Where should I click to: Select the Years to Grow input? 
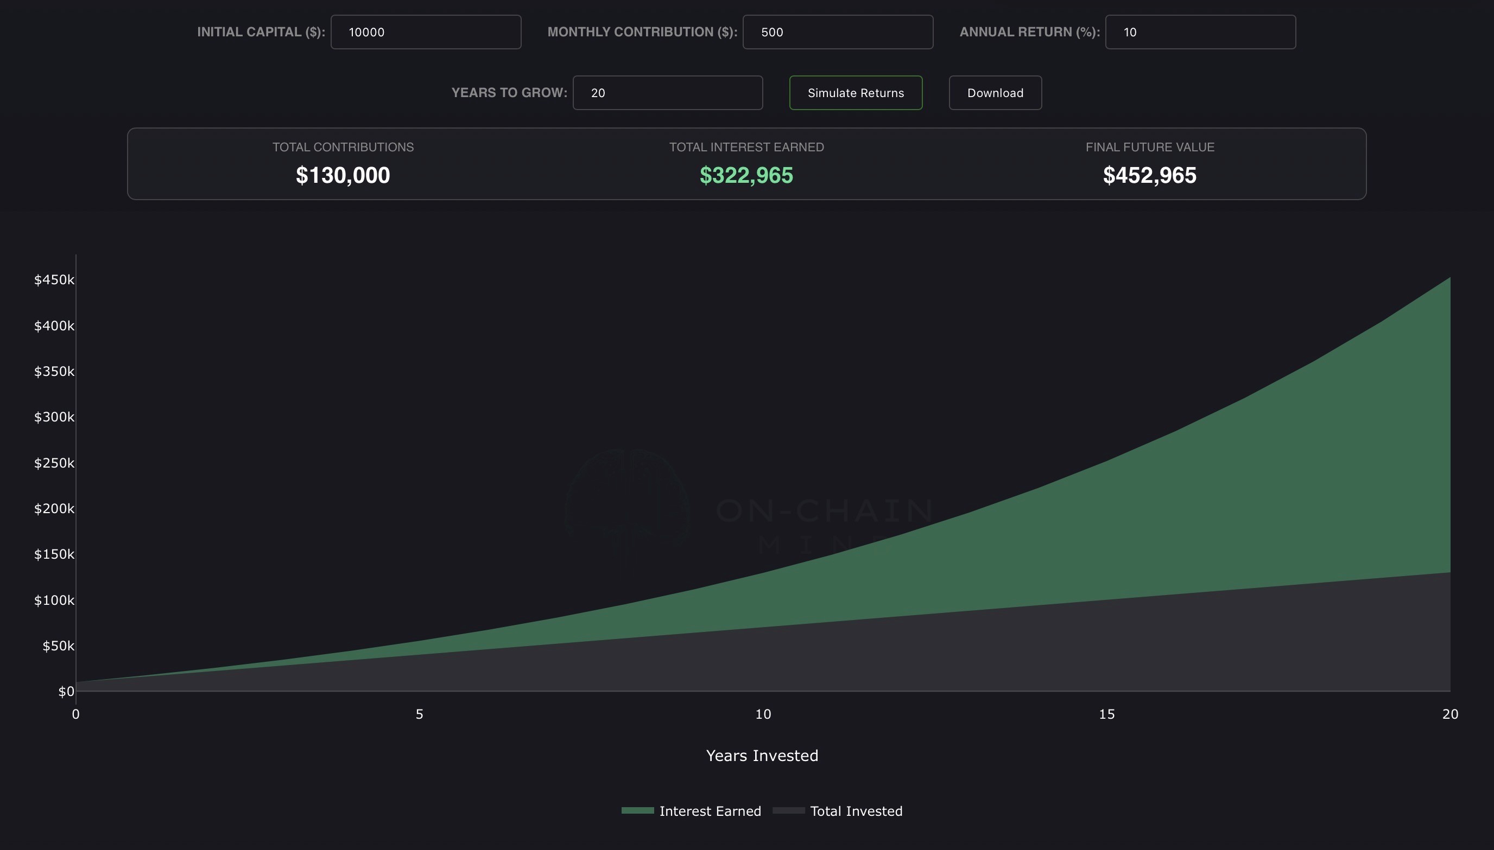tap(667, 93)
